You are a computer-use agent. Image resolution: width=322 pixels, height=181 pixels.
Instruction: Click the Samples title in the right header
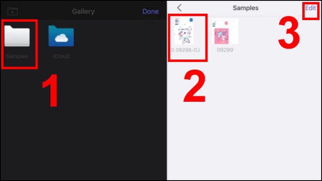pos(245,8)
